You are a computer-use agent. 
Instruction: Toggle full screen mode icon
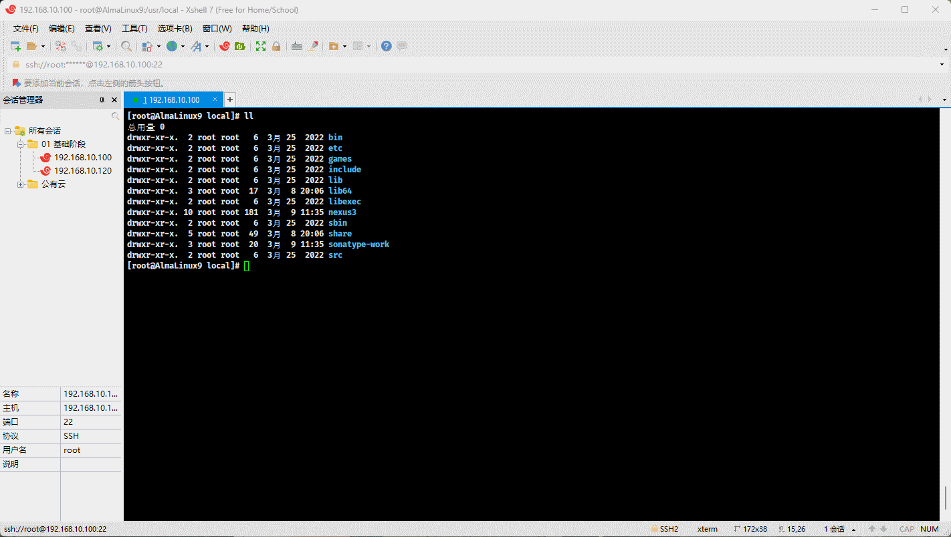point(261,46)
